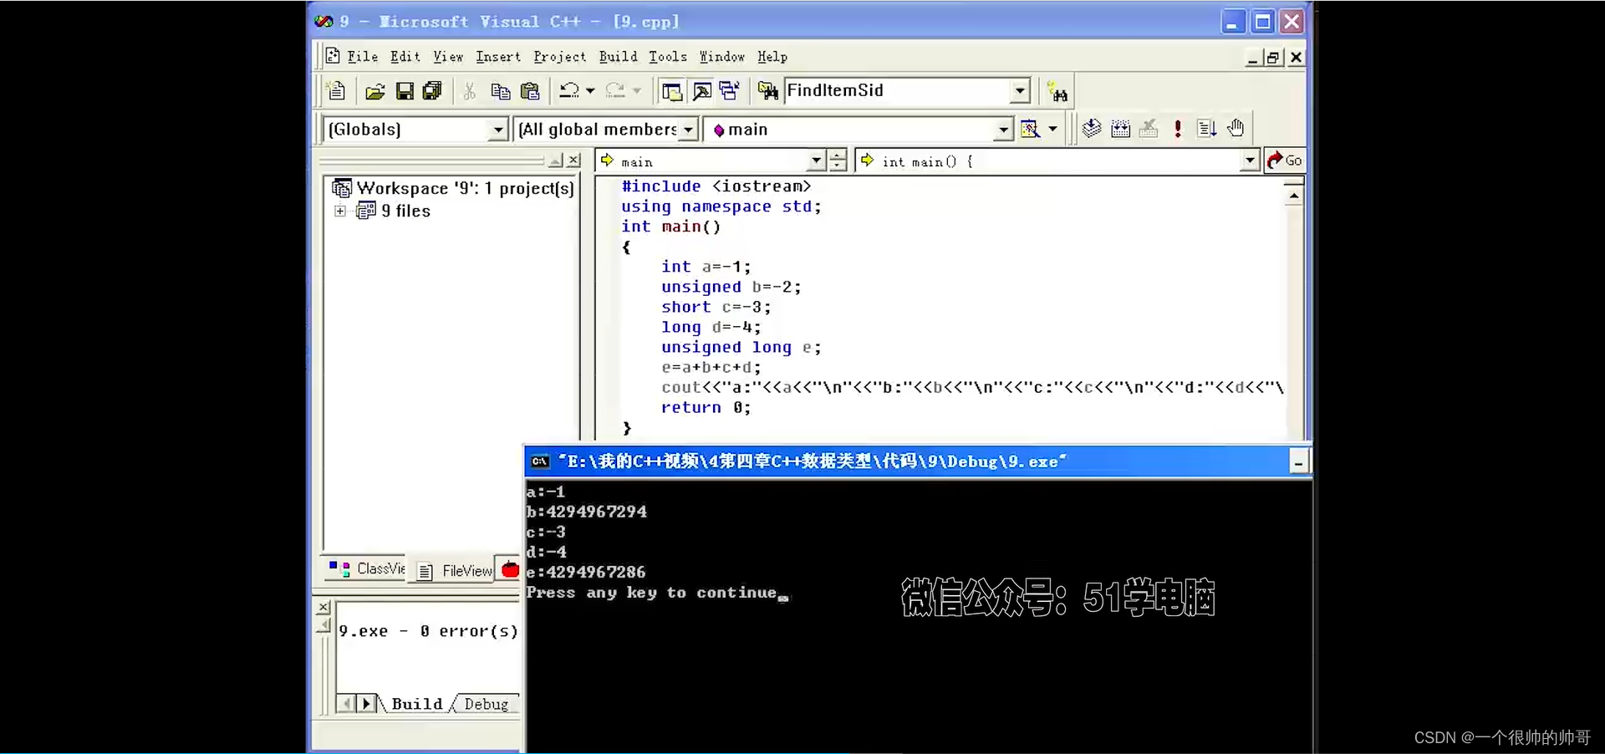Image resolution: width=1605 pixels, height=754 pixels.
Task: Close the workspace pane with its X
Action: [x=573, y=160]
